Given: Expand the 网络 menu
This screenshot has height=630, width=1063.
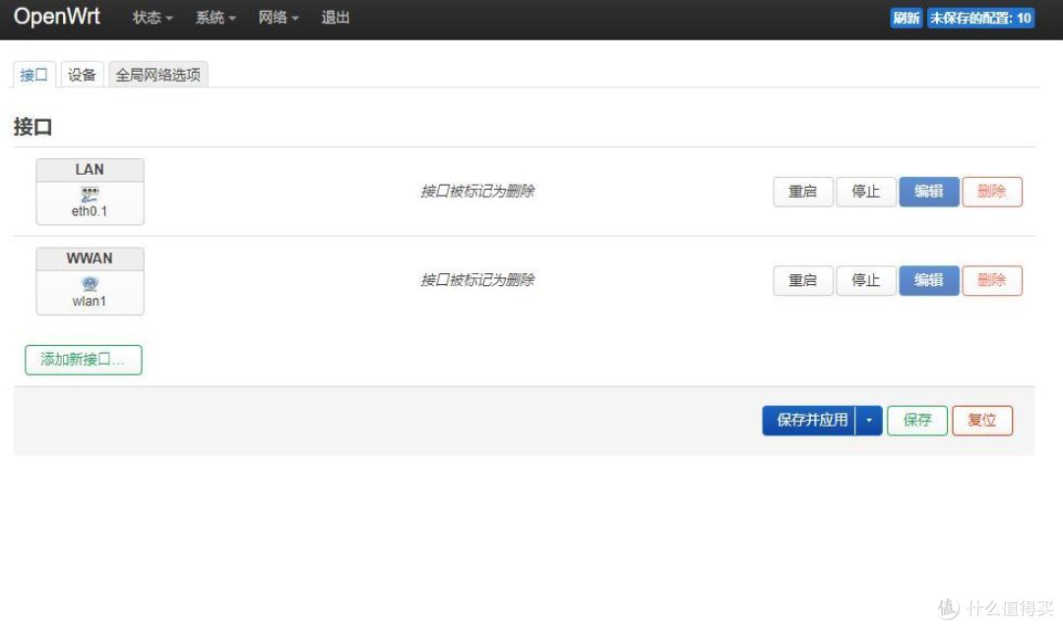Looking at the screenshot, I should coord(279,18).
